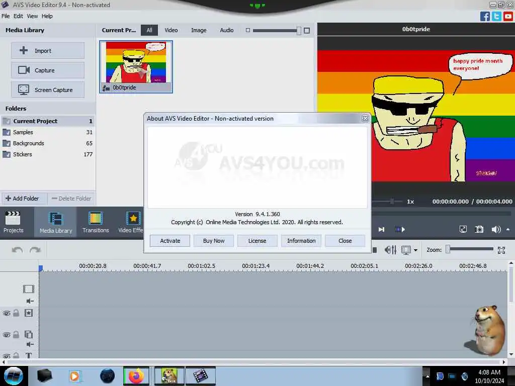Open the Stickers folder
515x386 pixels.
pyautogui.click(x=48, y=154)
